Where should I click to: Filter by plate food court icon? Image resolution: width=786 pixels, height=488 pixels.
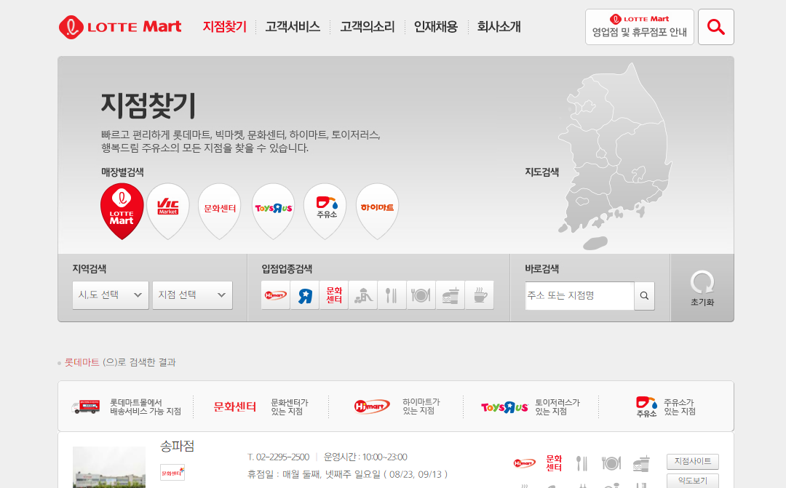click(x=421, y=295)
